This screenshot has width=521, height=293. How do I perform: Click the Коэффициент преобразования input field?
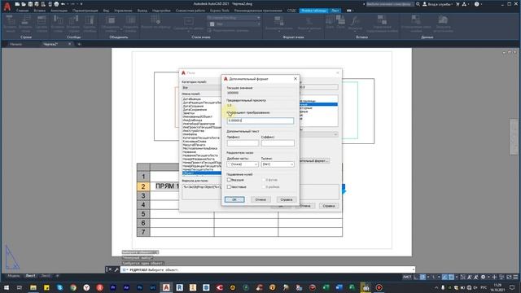point(260,120)
